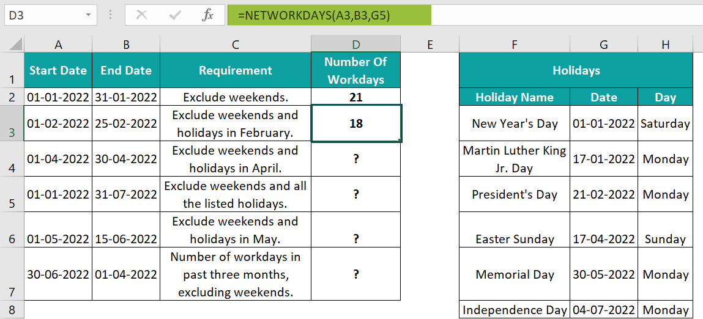
Task: Click the Holiday Name header cell
Action: click(x=515, y=97)
